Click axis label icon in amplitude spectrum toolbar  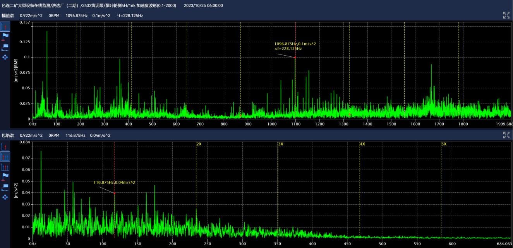pyautogui.click(x=5, y=47)
